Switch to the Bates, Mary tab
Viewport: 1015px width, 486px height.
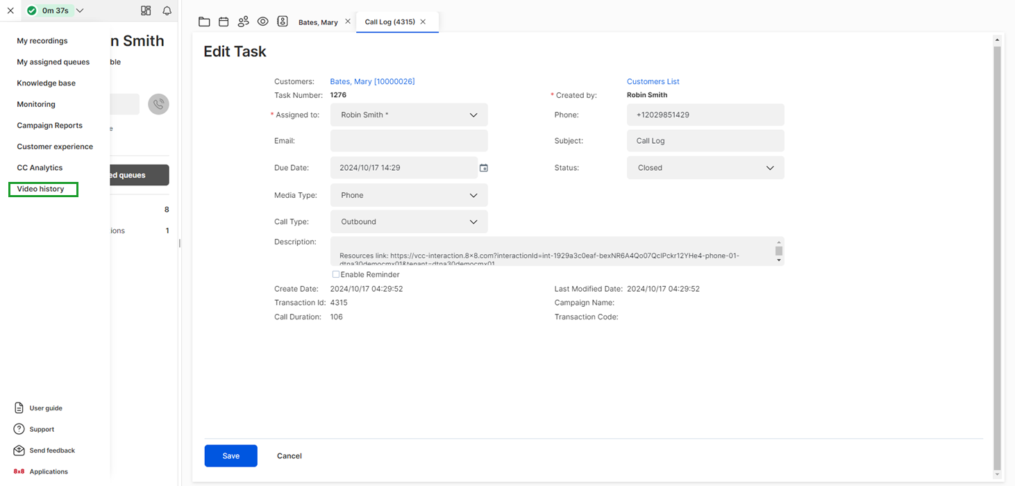point(318,22)
